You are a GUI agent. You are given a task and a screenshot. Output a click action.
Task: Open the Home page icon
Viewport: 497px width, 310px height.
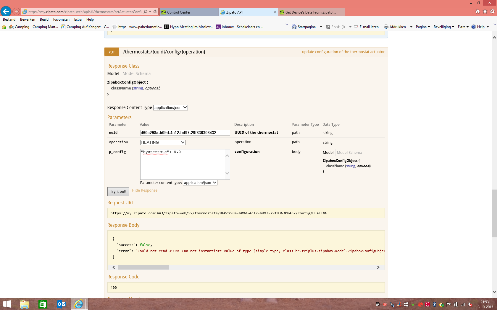[x=477, y=12]
